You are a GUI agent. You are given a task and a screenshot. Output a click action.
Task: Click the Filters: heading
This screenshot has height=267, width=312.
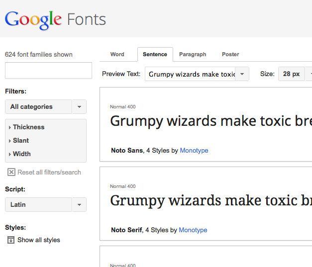pyautogui.click(x=16, y=91)
